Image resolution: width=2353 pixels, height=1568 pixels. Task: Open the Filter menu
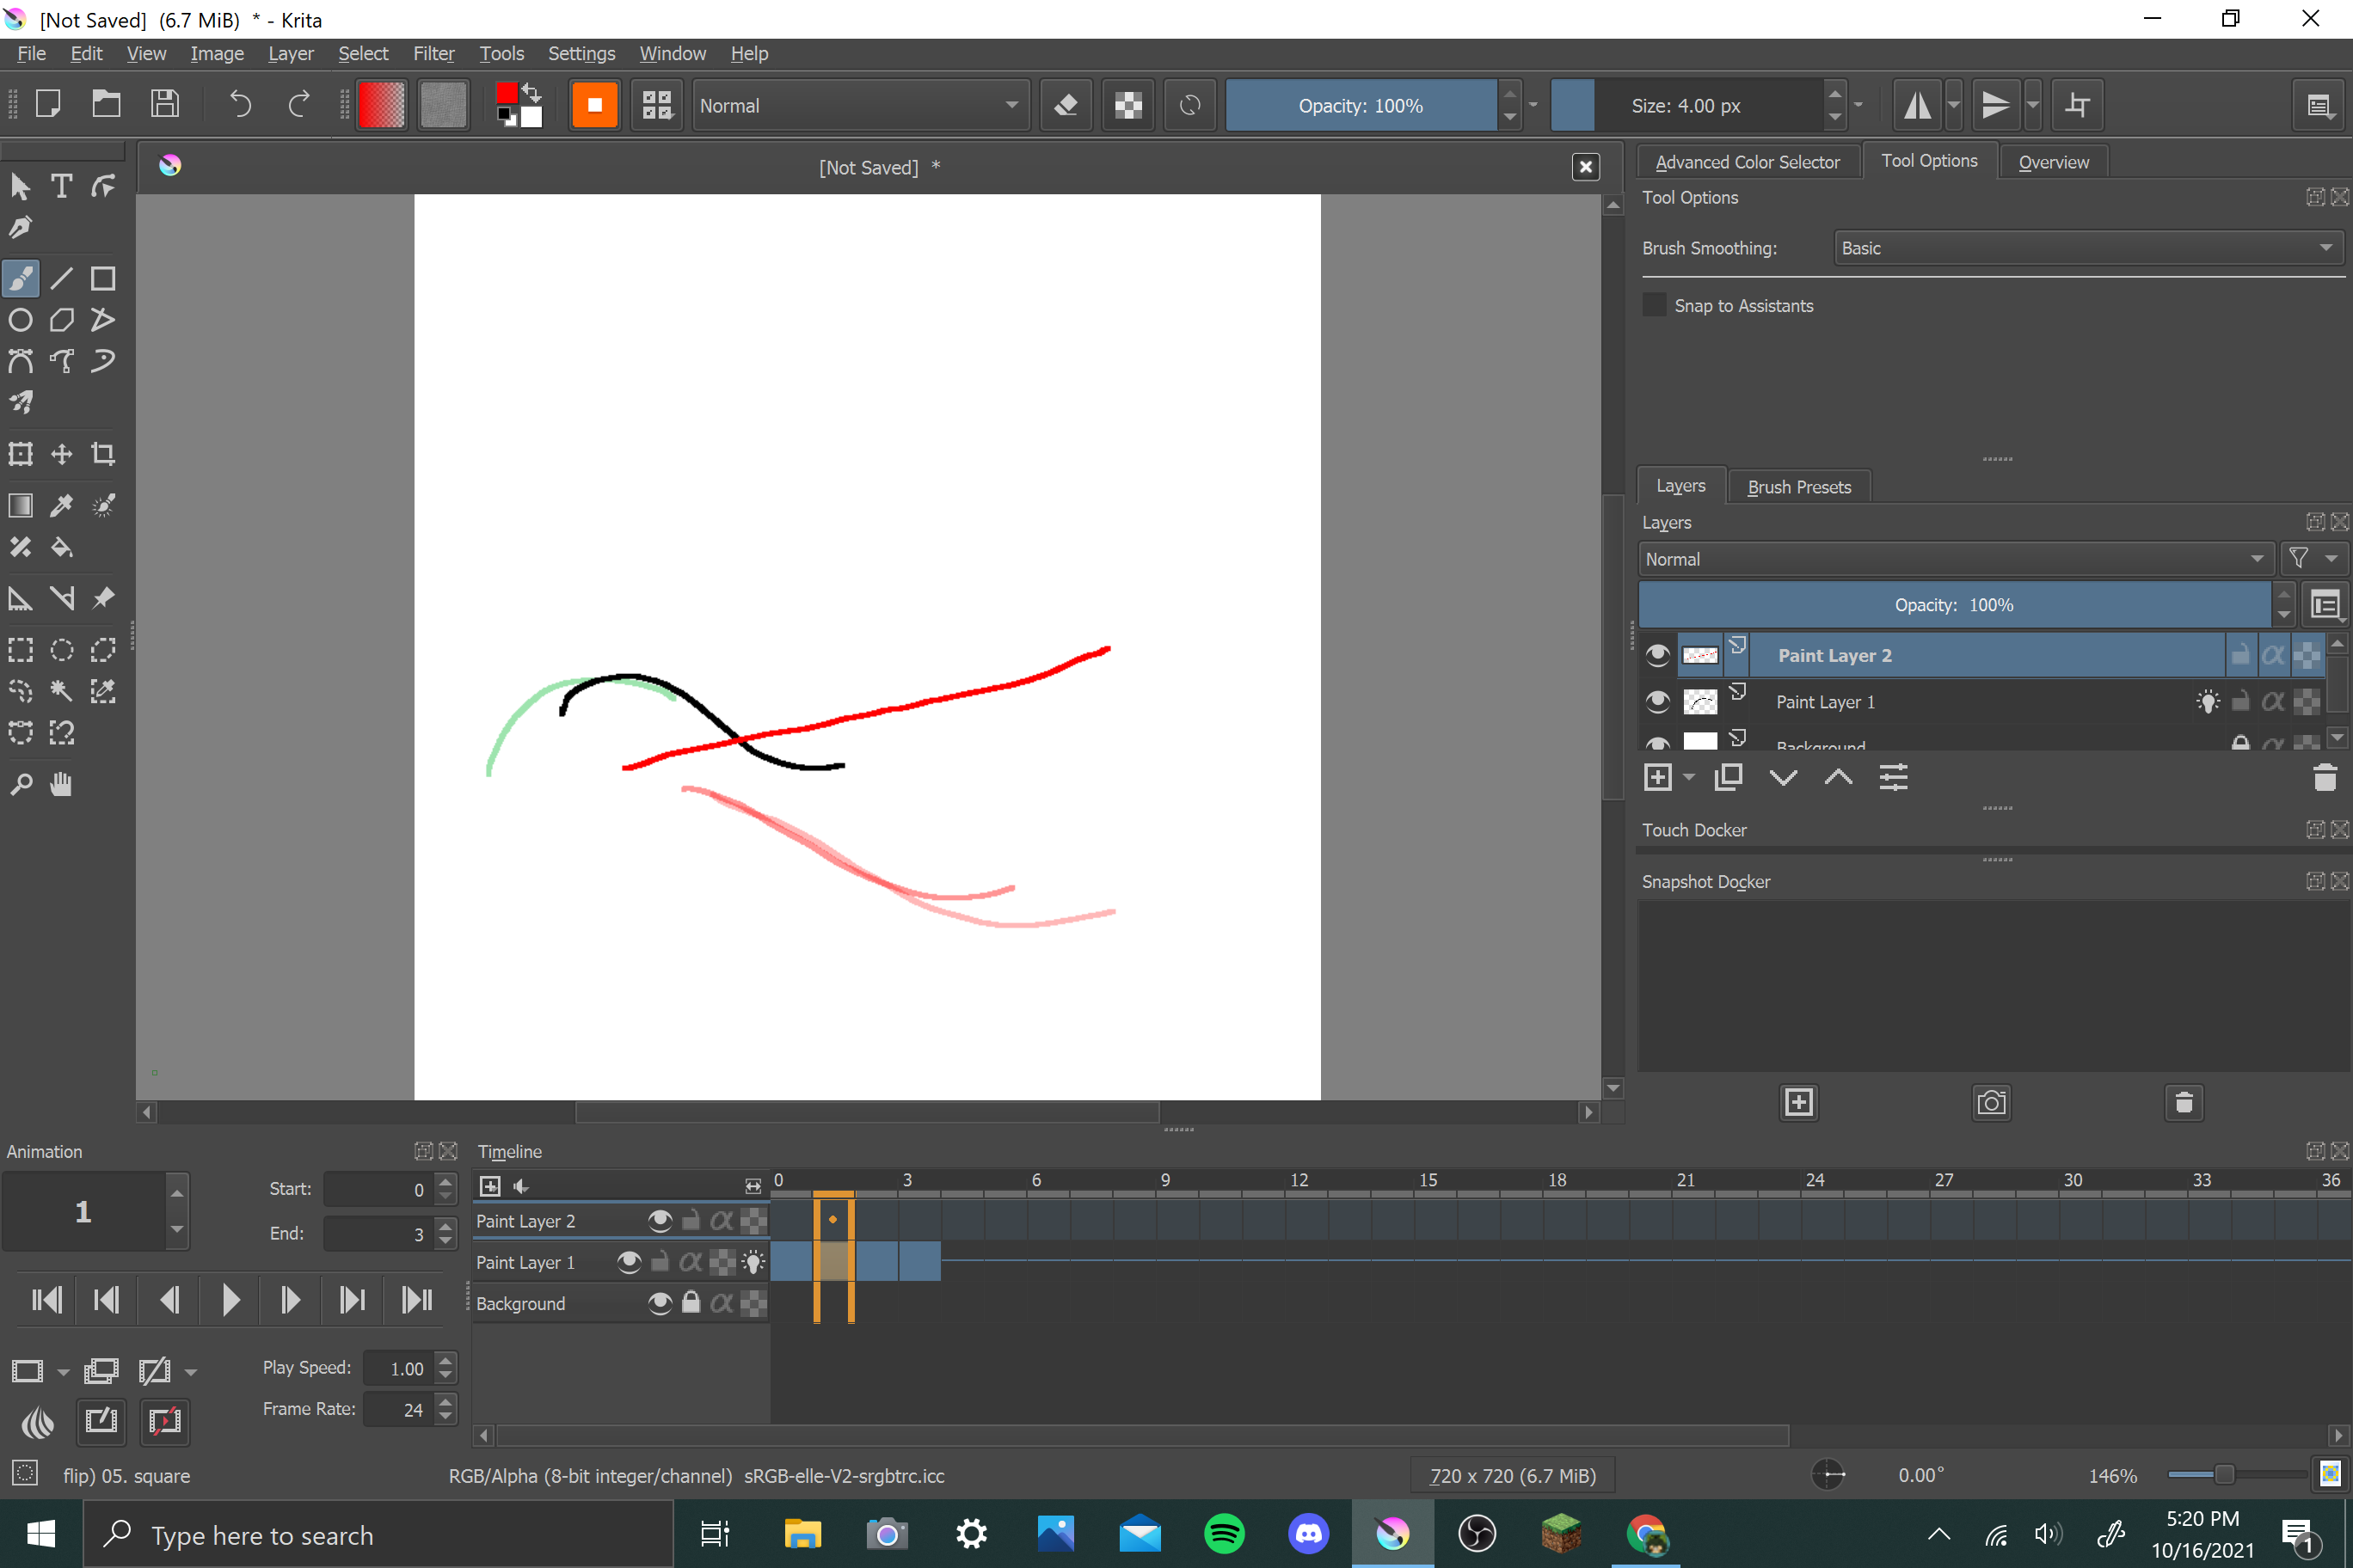[433, 54]
